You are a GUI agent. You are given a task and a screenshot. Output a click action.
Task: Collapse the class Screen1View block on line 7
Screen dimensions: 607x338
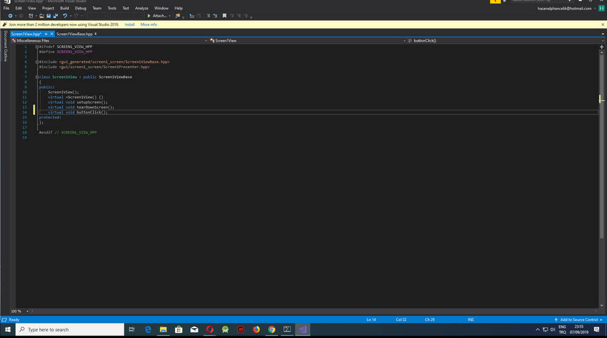tap(37, 77)
